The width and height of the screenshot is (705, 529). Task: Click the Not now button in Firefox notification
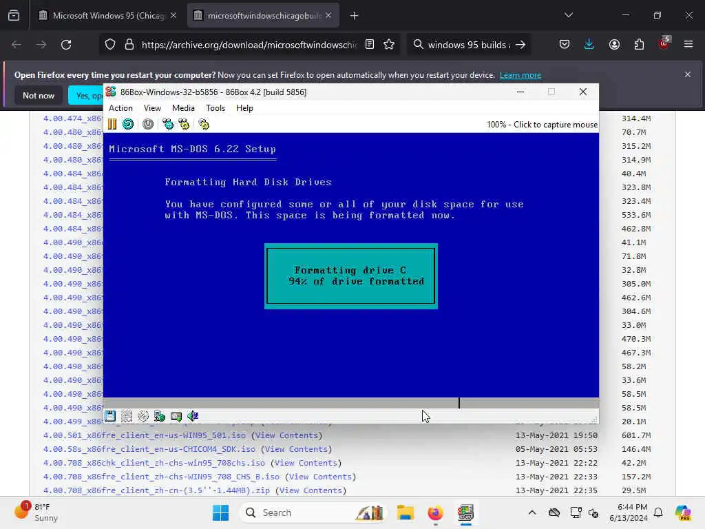click(x=39, y=95)
